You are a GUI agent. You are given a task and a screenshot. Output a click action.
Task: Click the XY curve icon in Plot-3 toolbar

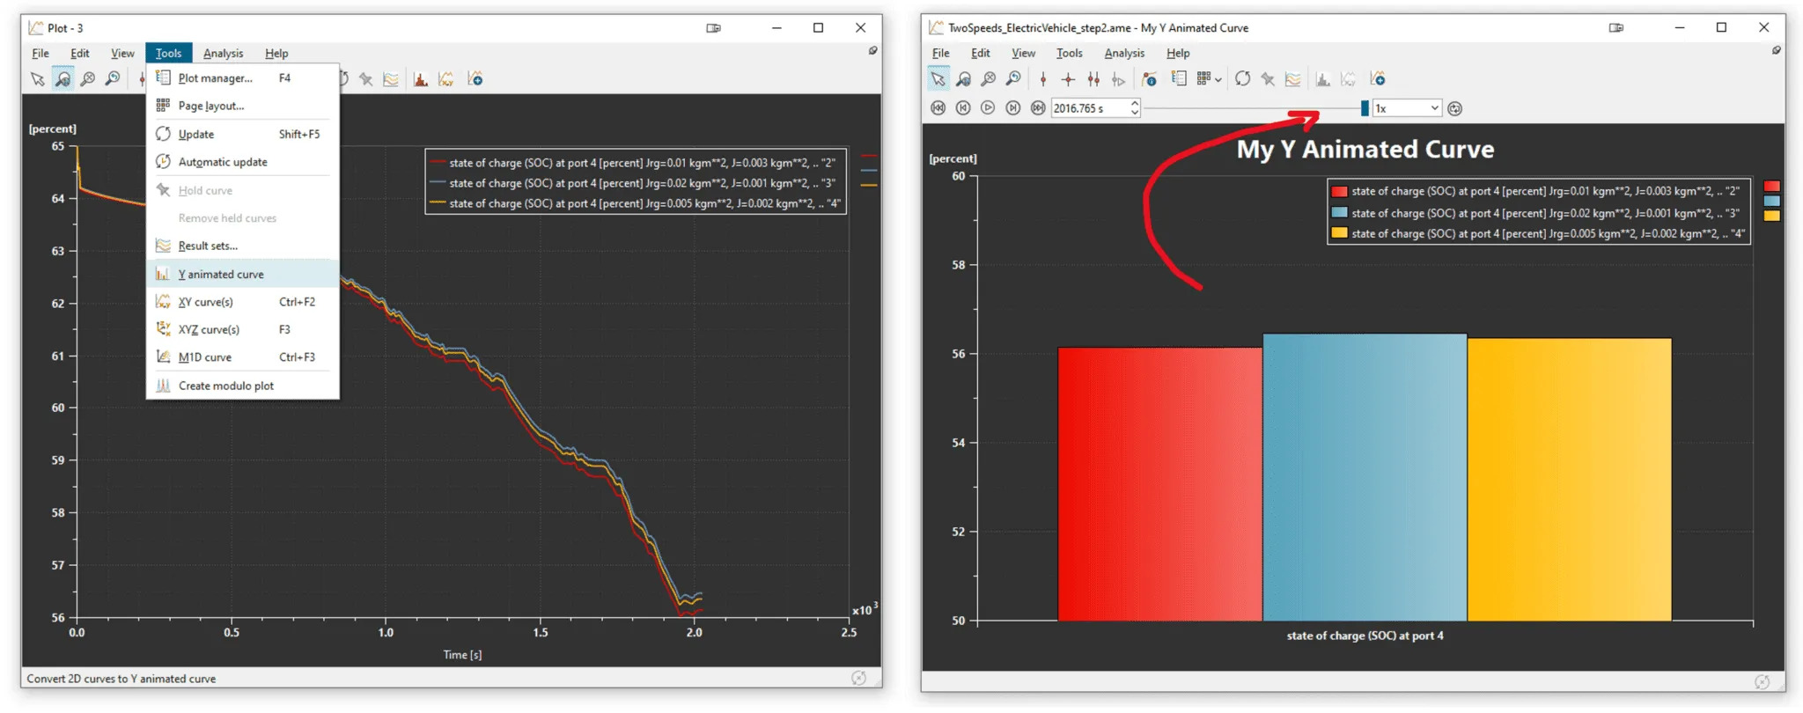pyautogui.click(x=446, y=79)
